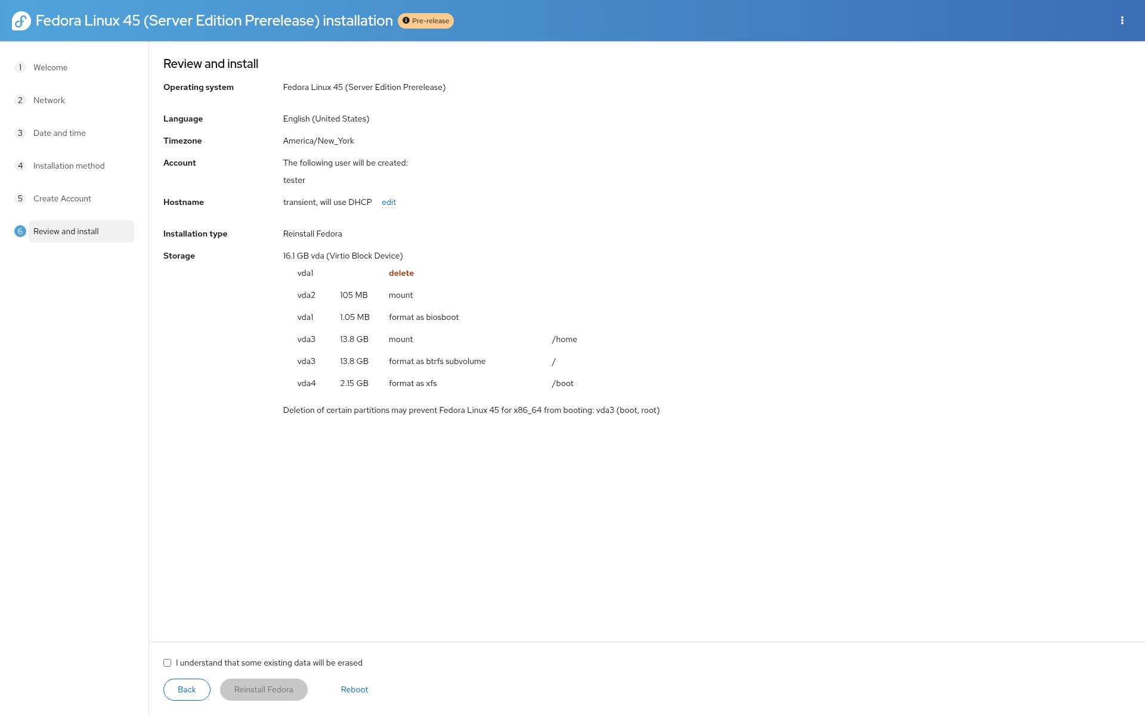Click the vda4 partition name
1145x715 pixels.
click(307, 383)
